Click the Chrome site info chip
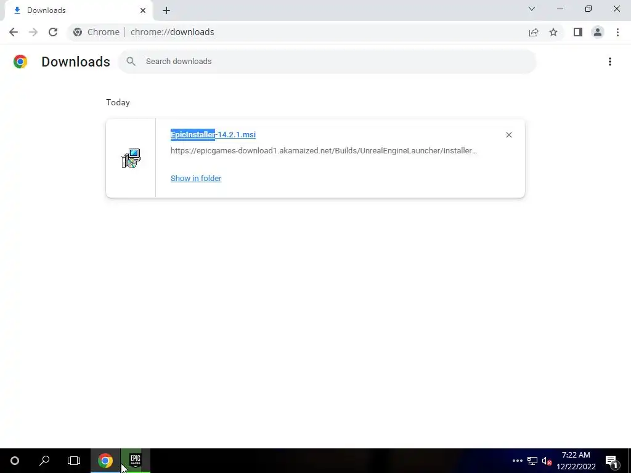Viewport: 631px width, 473px height. pos(97,32)
